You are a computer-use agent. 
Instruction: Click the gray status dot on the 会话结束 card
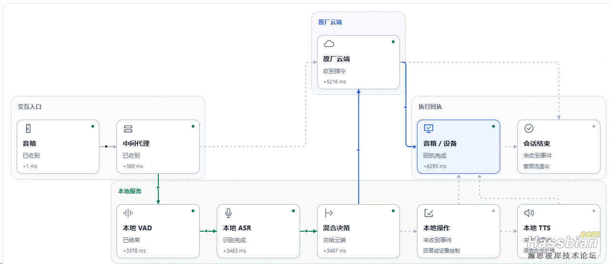593,126
